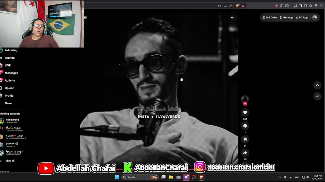This screenshot has height=182, width=325.
Task: Click the Get Coins button
Action: tap(270, 17)
